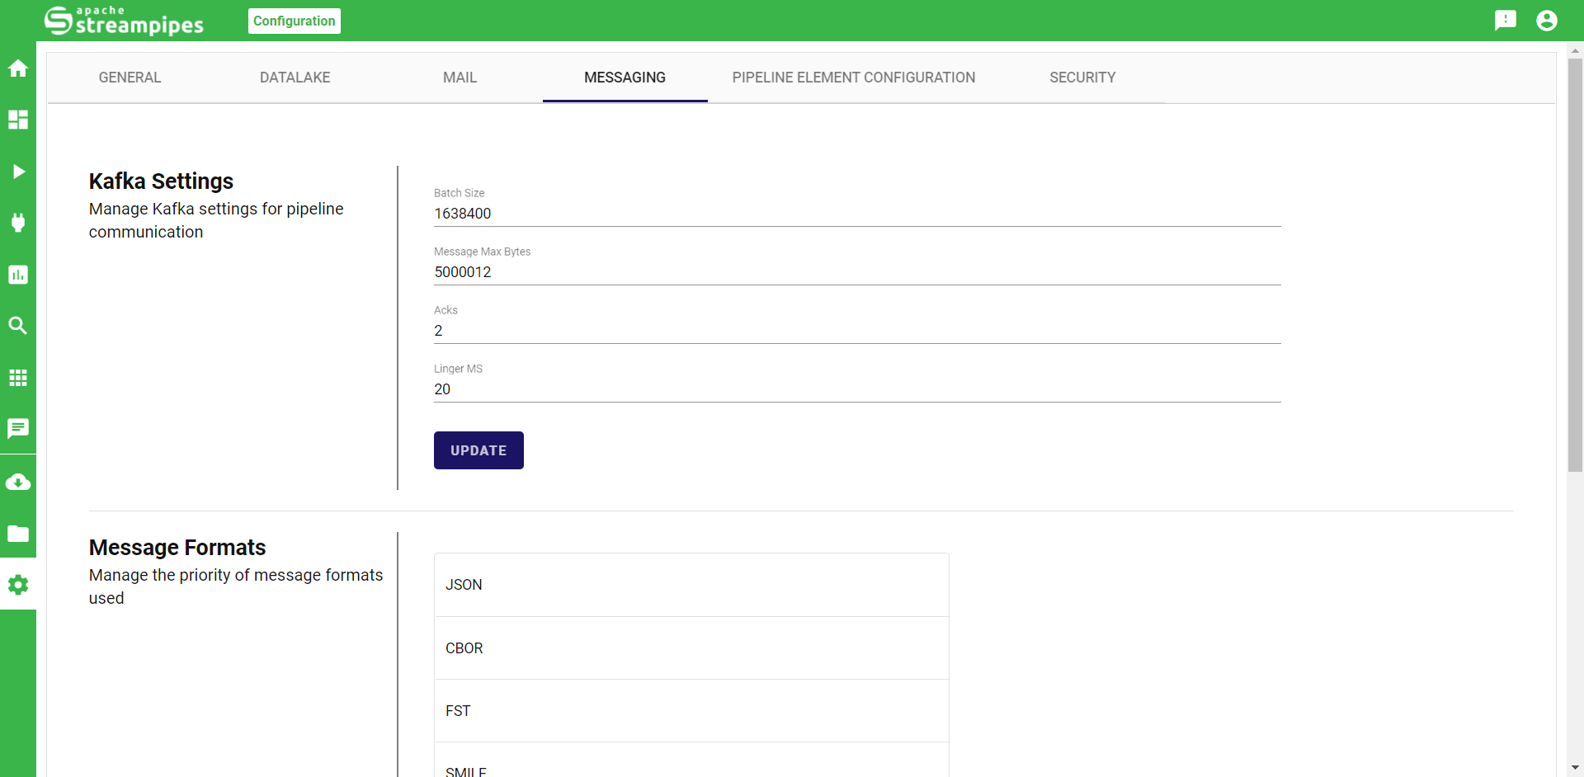Switch to the Datalake tab

click(x=295, y=78)
